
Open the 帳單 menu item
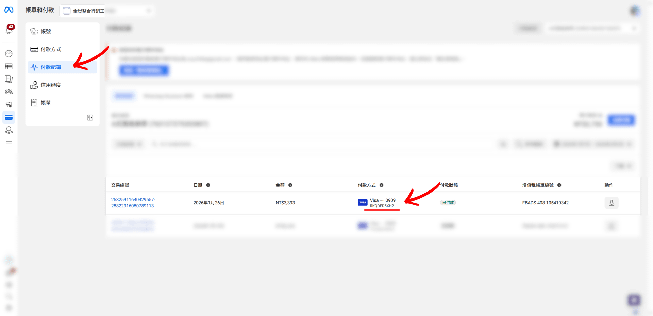tap(46, 103)
